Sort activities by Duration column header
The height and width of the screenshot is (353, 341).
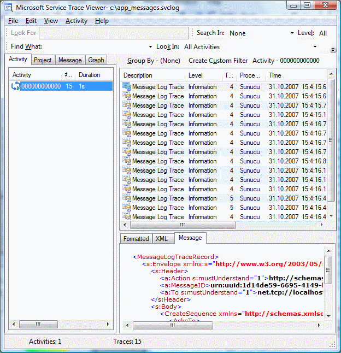(93, 75)
